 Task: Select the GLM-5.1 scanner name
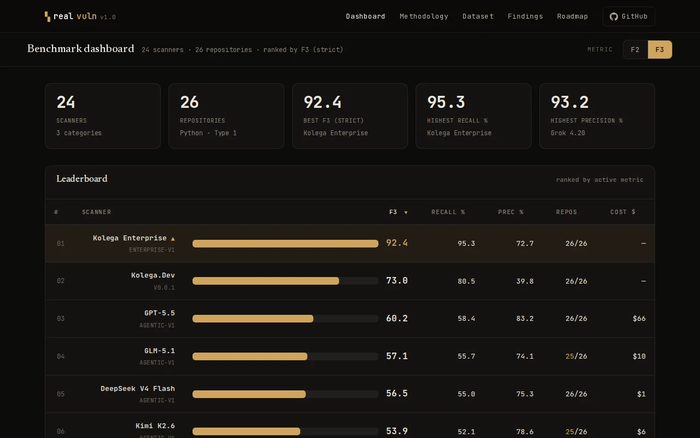pos(160,351)
